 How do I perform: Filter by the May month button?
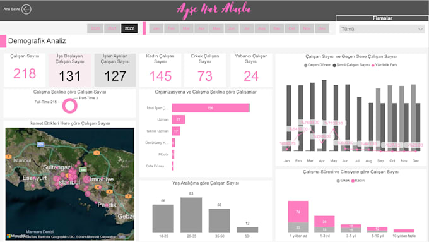pyautogui.click(x=216, y=28)
